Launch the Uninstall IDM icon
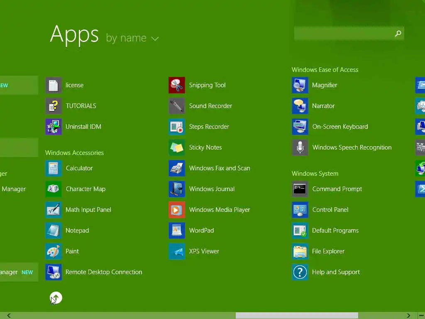Screen dimensions: 425x319 tap(54, 127)
